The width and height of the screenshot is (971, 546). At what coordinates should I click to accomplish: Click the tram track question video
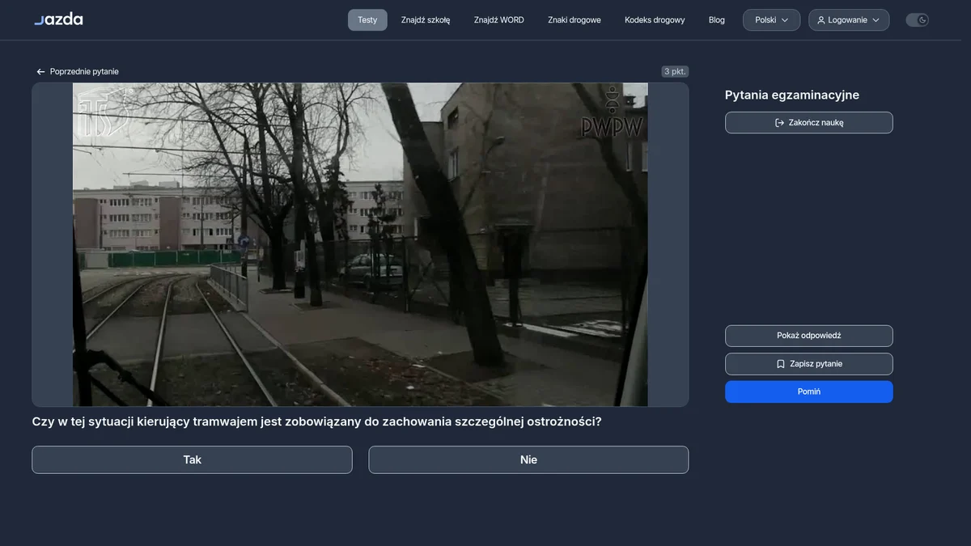tap(360, 244)
